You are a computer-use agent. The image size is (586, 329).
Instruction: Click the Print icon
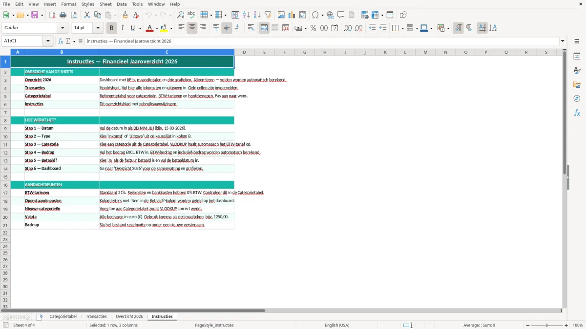tap(63, 15)
